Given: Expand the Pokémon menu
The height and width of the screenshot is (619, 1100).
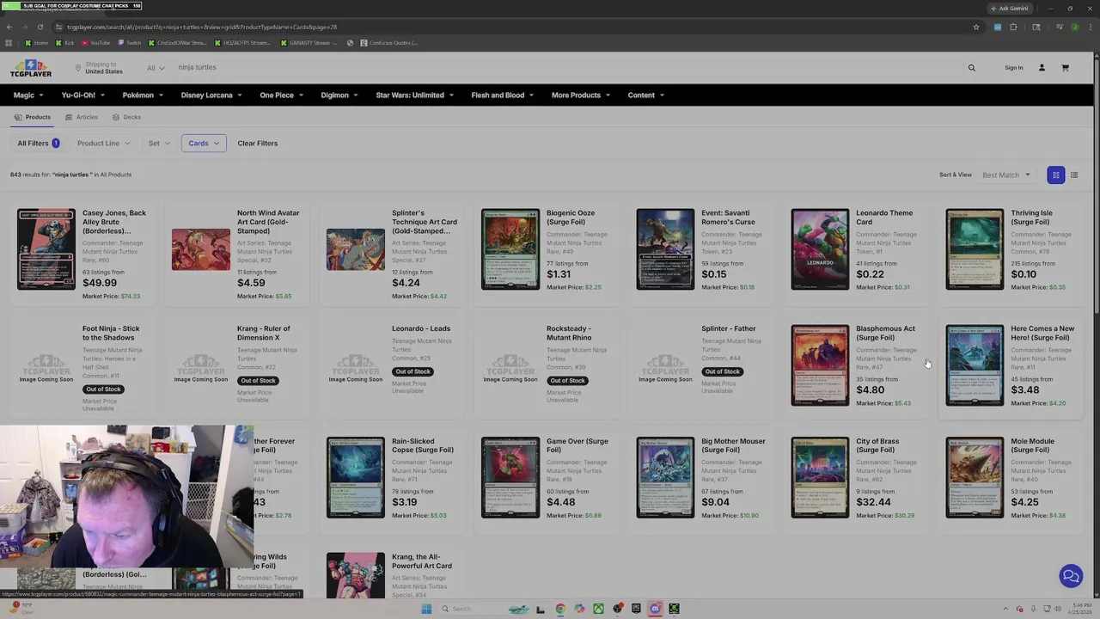Looking at the screenshot, I should pos(143,95).
